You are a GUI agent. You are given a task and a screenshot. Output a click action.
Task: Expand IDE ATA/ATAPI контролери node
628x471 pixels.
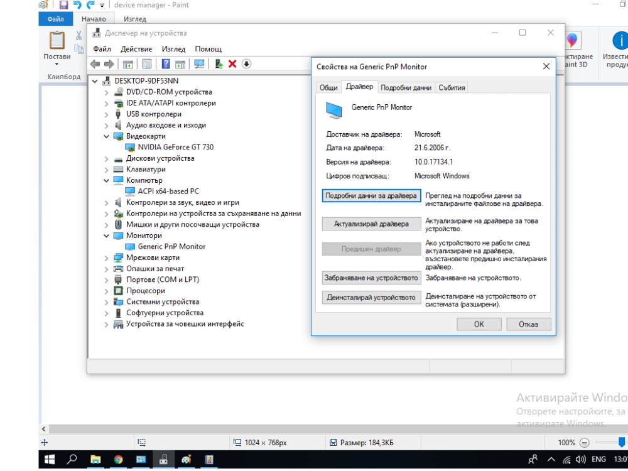tap(106, 104)
